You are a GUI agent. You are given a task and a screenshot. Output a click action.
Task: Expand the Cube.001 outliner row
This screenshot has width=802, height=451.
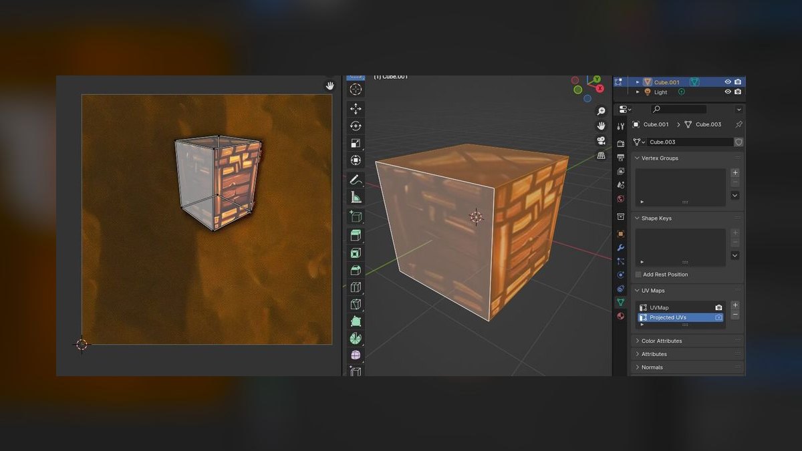(x=638, y=82)
